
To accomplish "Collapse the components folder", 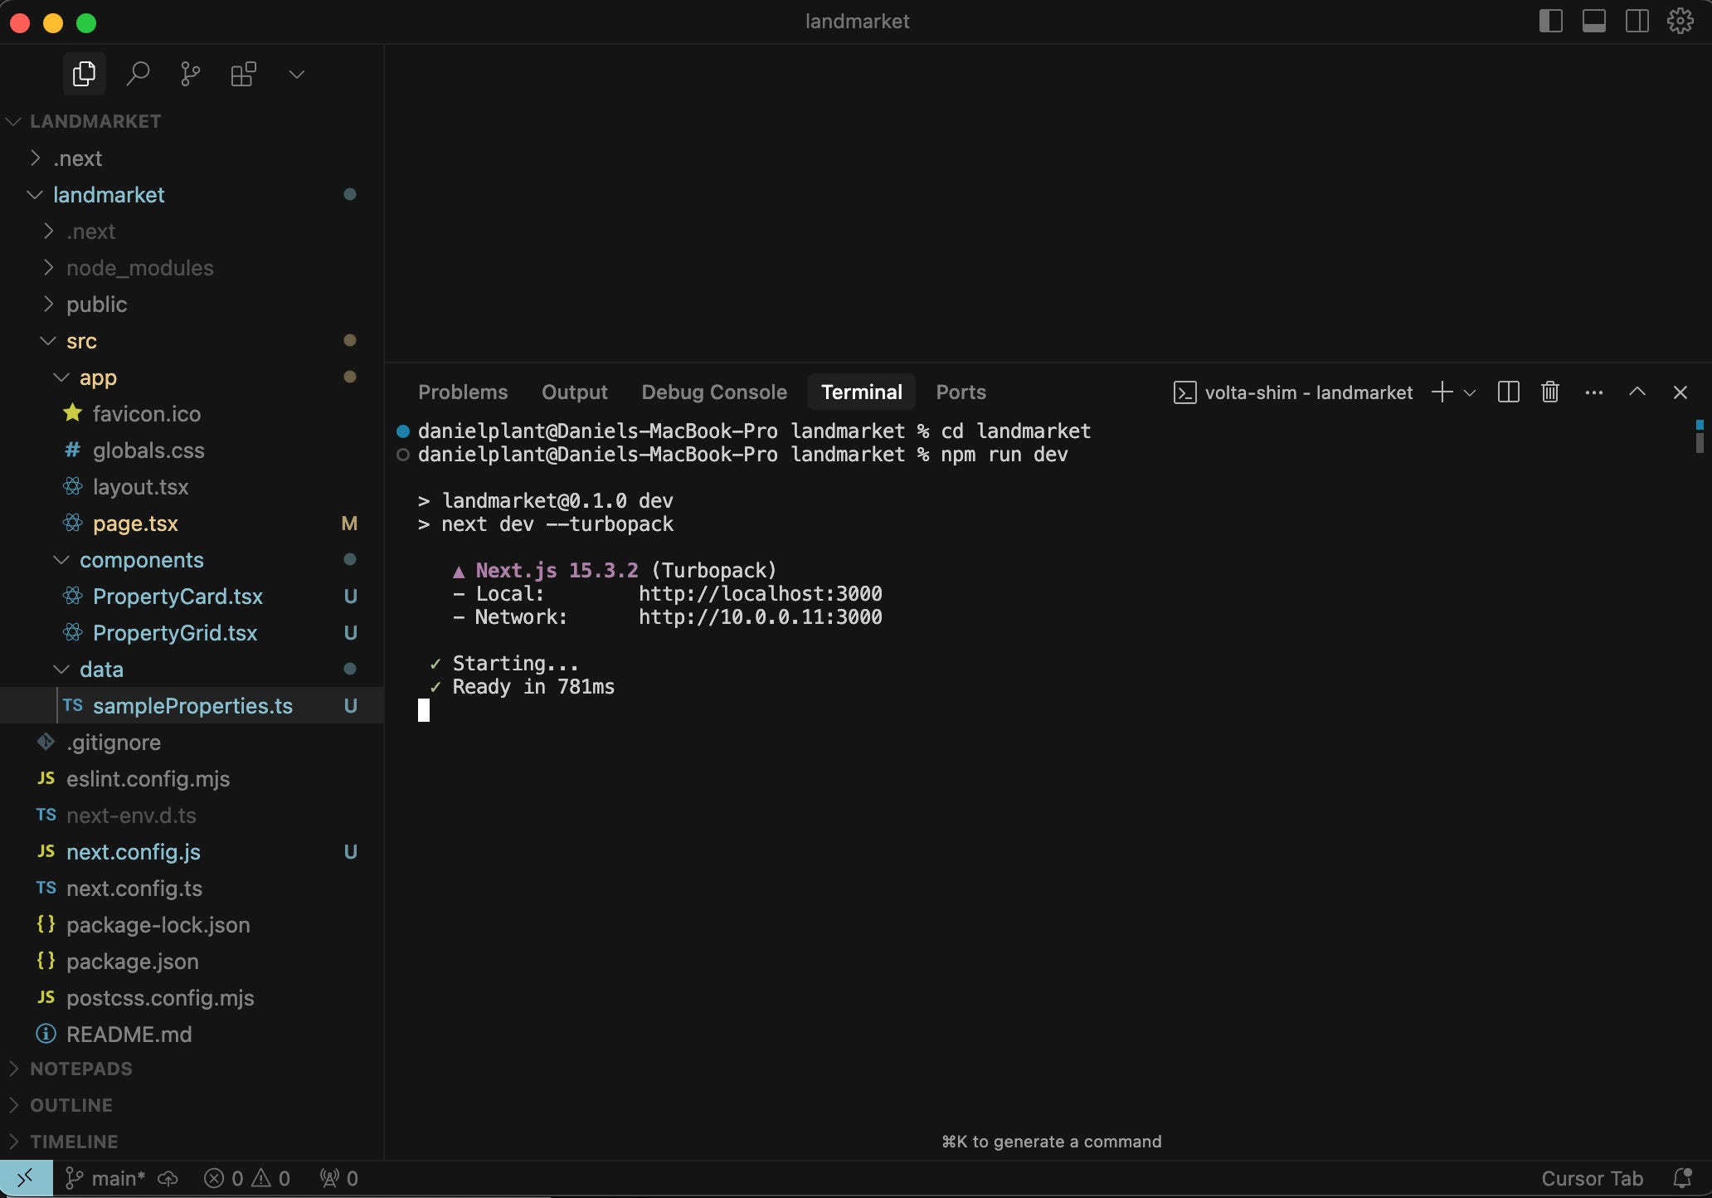I will click(x=141, y=560).
